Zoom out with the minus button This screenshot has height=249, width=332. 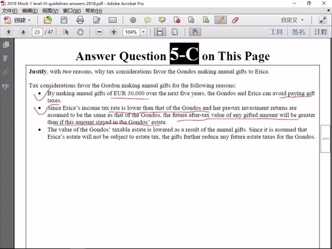[99, 32]
